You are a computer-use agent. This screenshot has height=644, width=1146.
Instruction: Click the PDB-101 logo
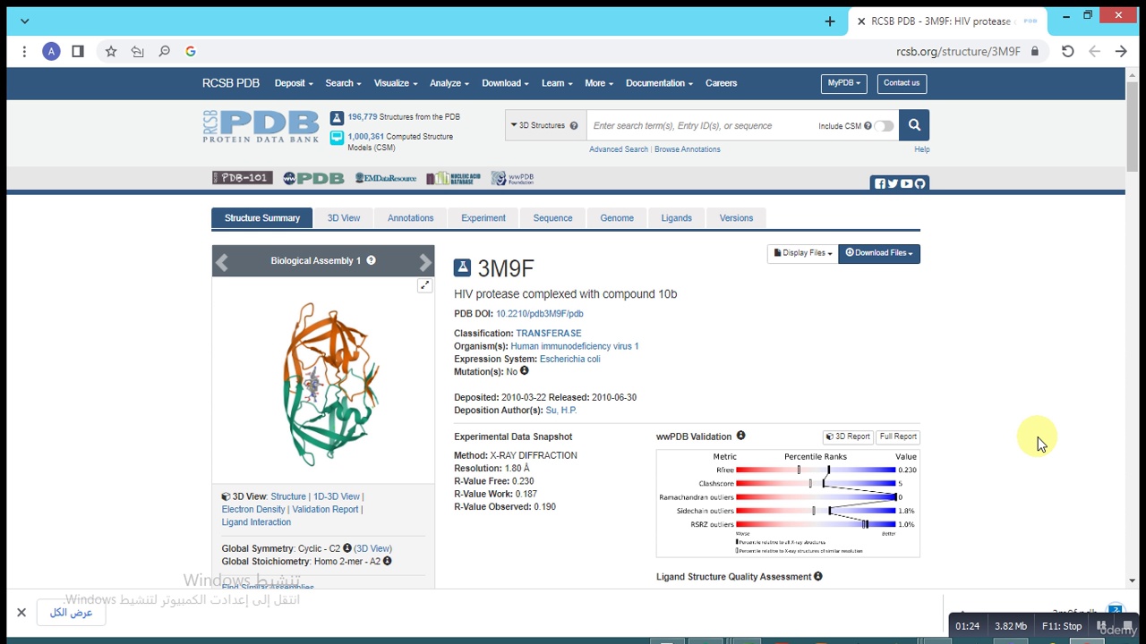(x=242, y=178)
